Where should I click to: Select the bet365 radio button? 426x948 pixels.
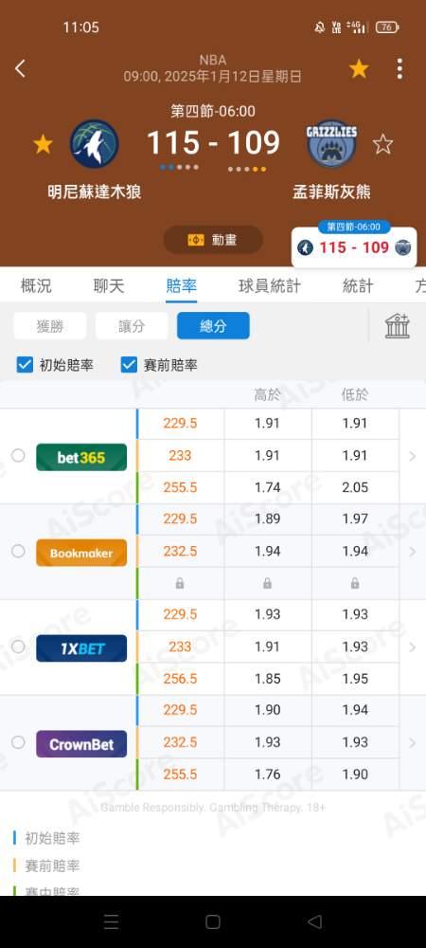[x=18, y=455]
